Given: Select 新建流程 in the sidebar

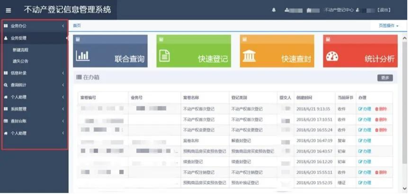Looking at the screenshot, I should click(x=20, y=50).
